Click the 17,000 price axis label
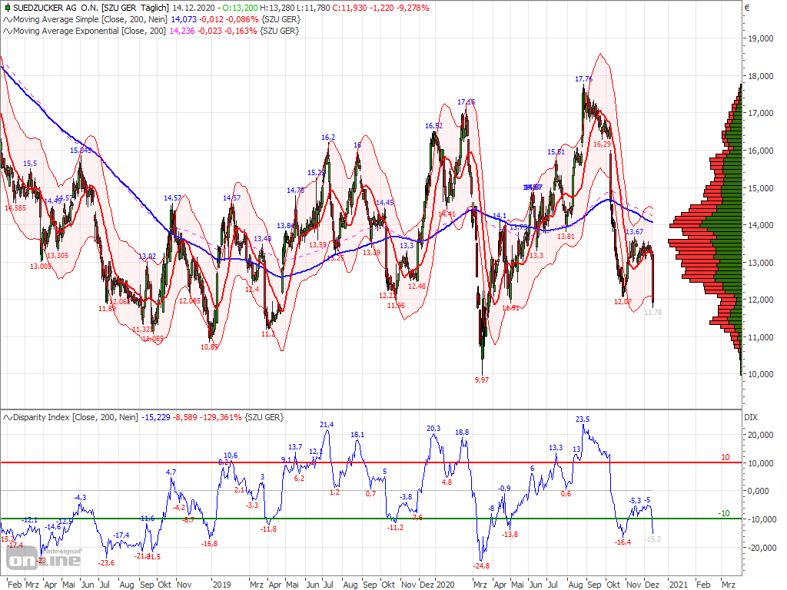Screen dimensions: 787x590 761,114
